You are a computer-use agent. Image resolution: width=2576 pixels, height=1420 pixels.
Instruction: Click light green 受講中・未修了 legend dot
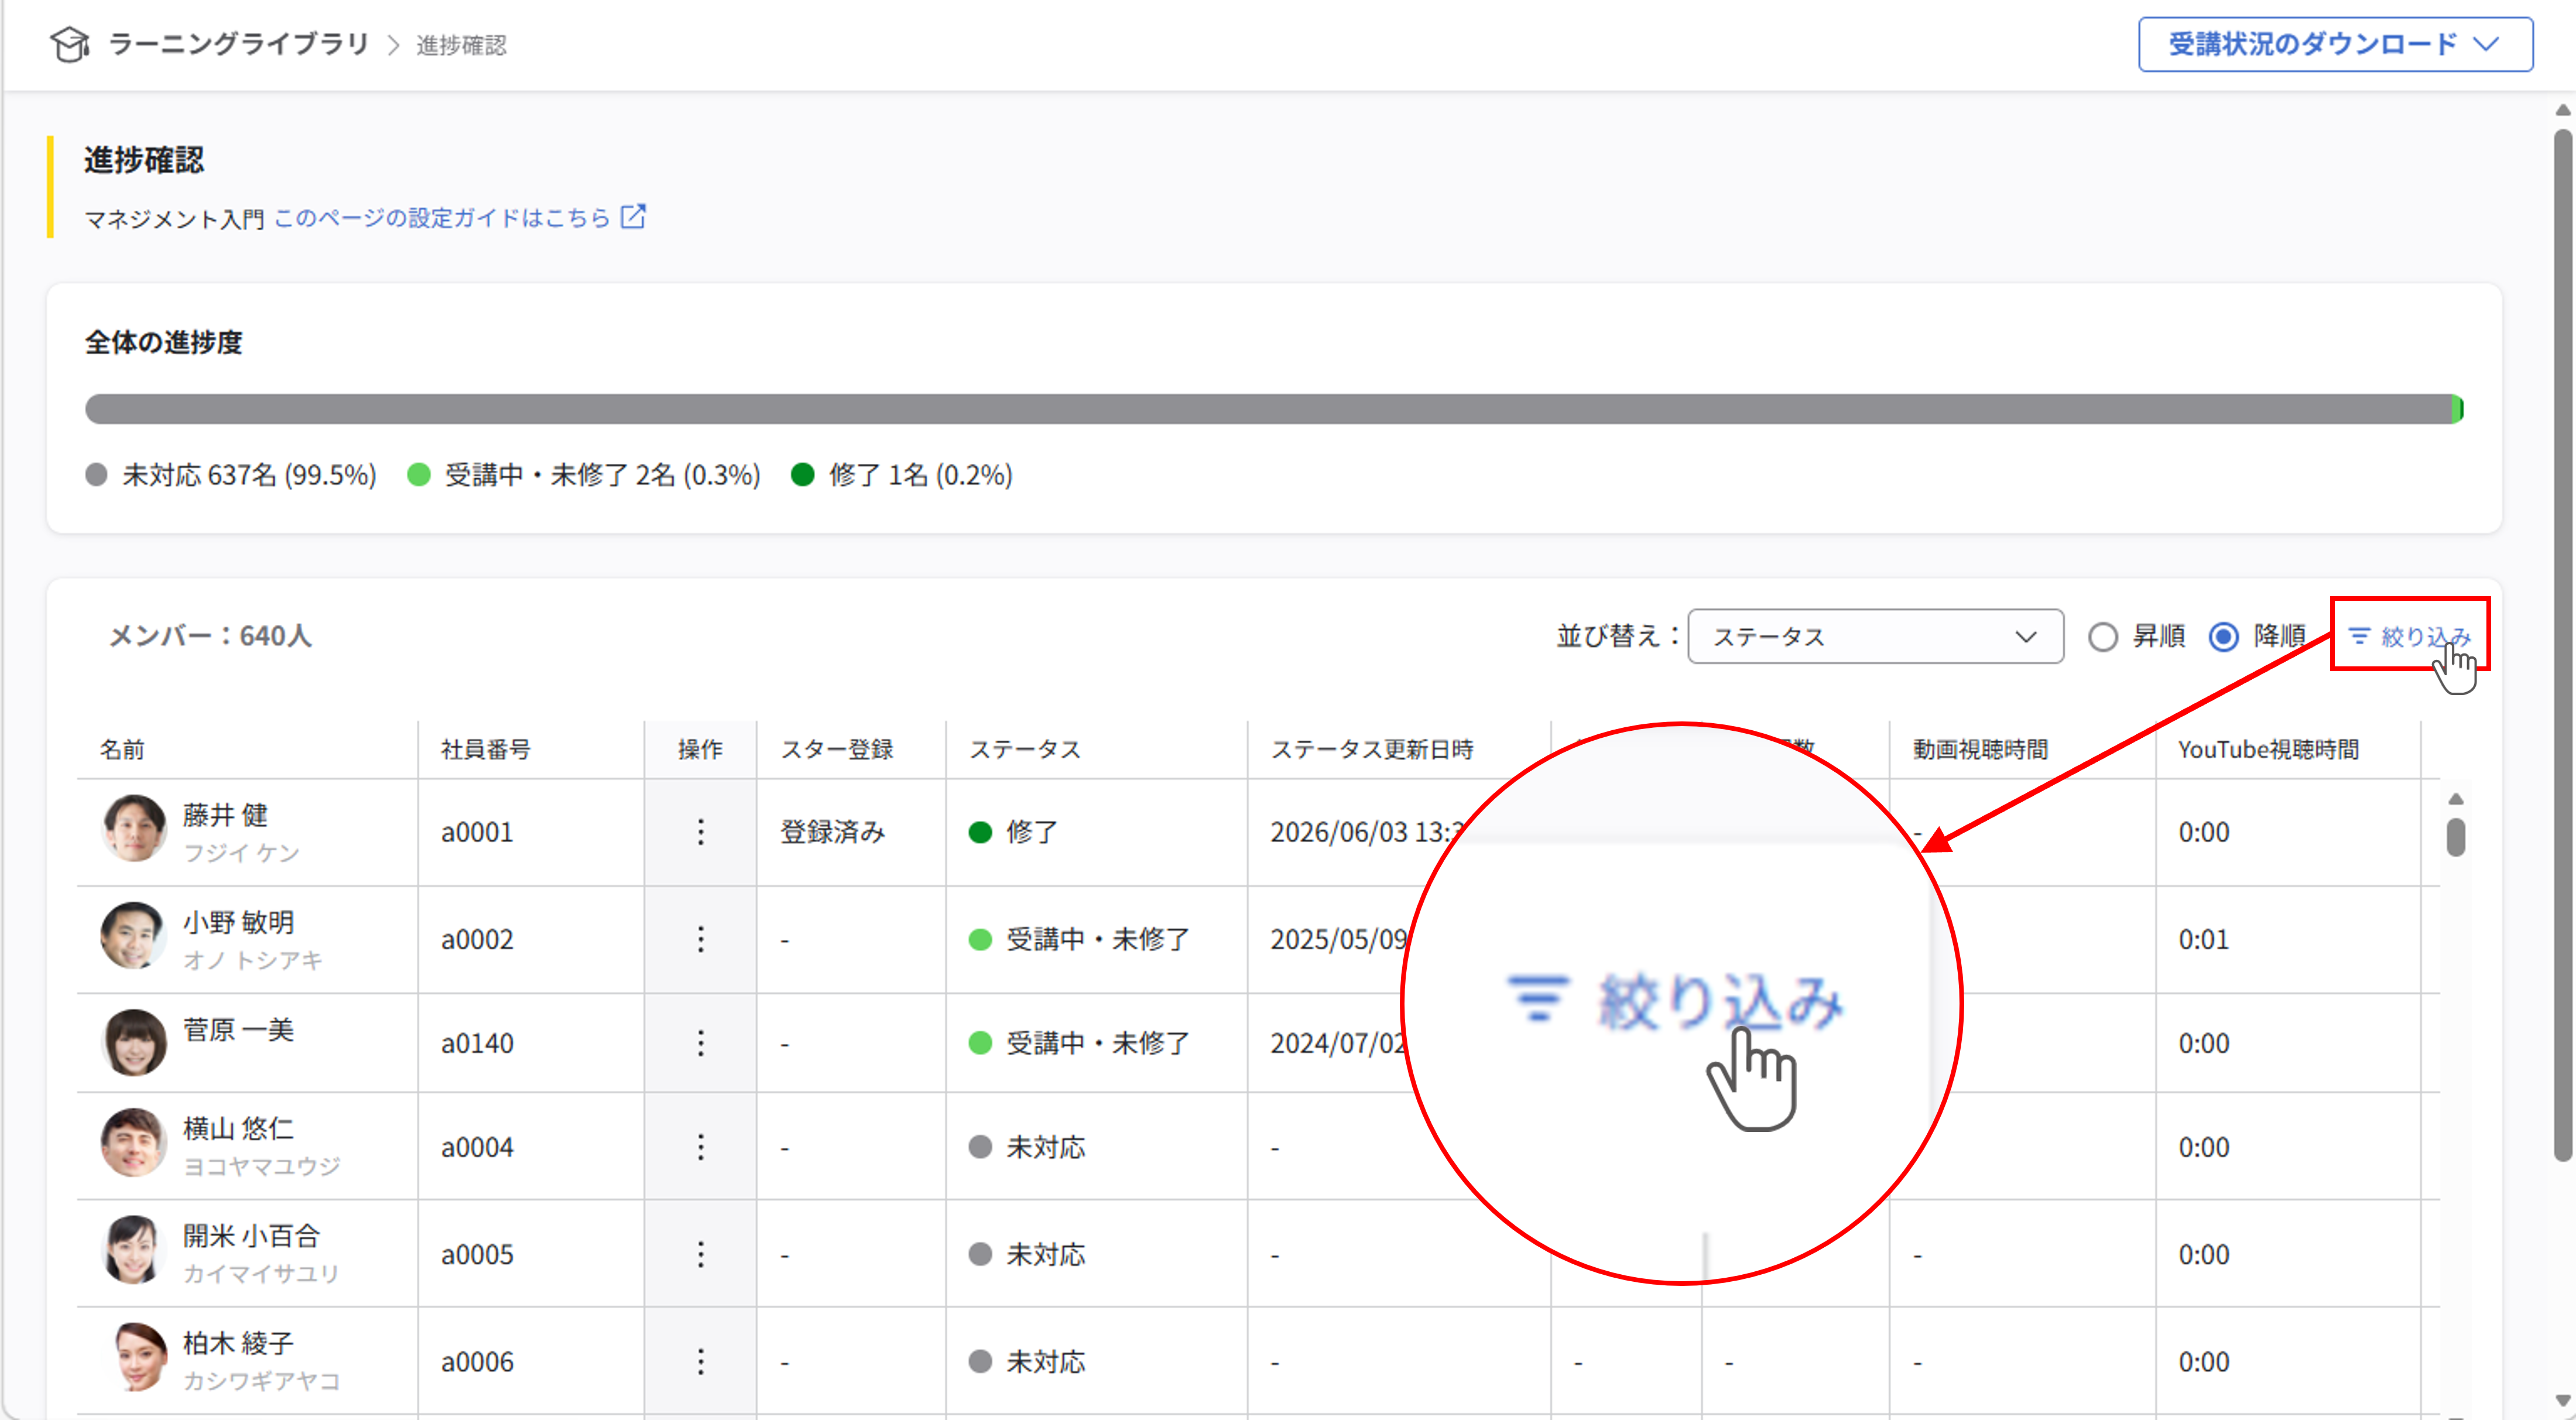[419, 474]
